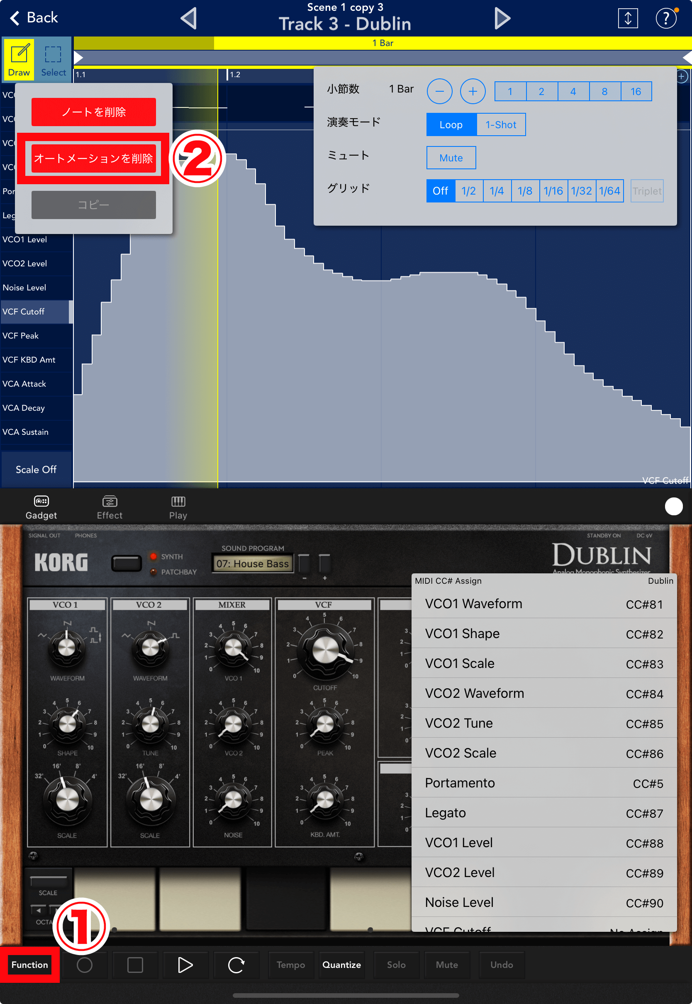
Task: Start playback with the Play triangle
Action: tap(185, 965)
